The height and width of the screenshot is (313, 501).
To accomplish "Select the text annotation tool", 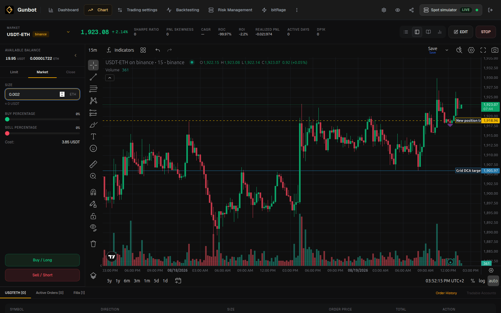I will tap(93, 136).
